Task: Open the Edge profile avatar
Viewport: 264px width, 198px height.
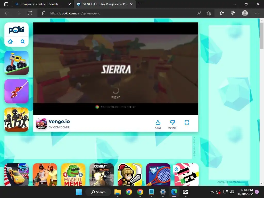Action: point(245,13)
